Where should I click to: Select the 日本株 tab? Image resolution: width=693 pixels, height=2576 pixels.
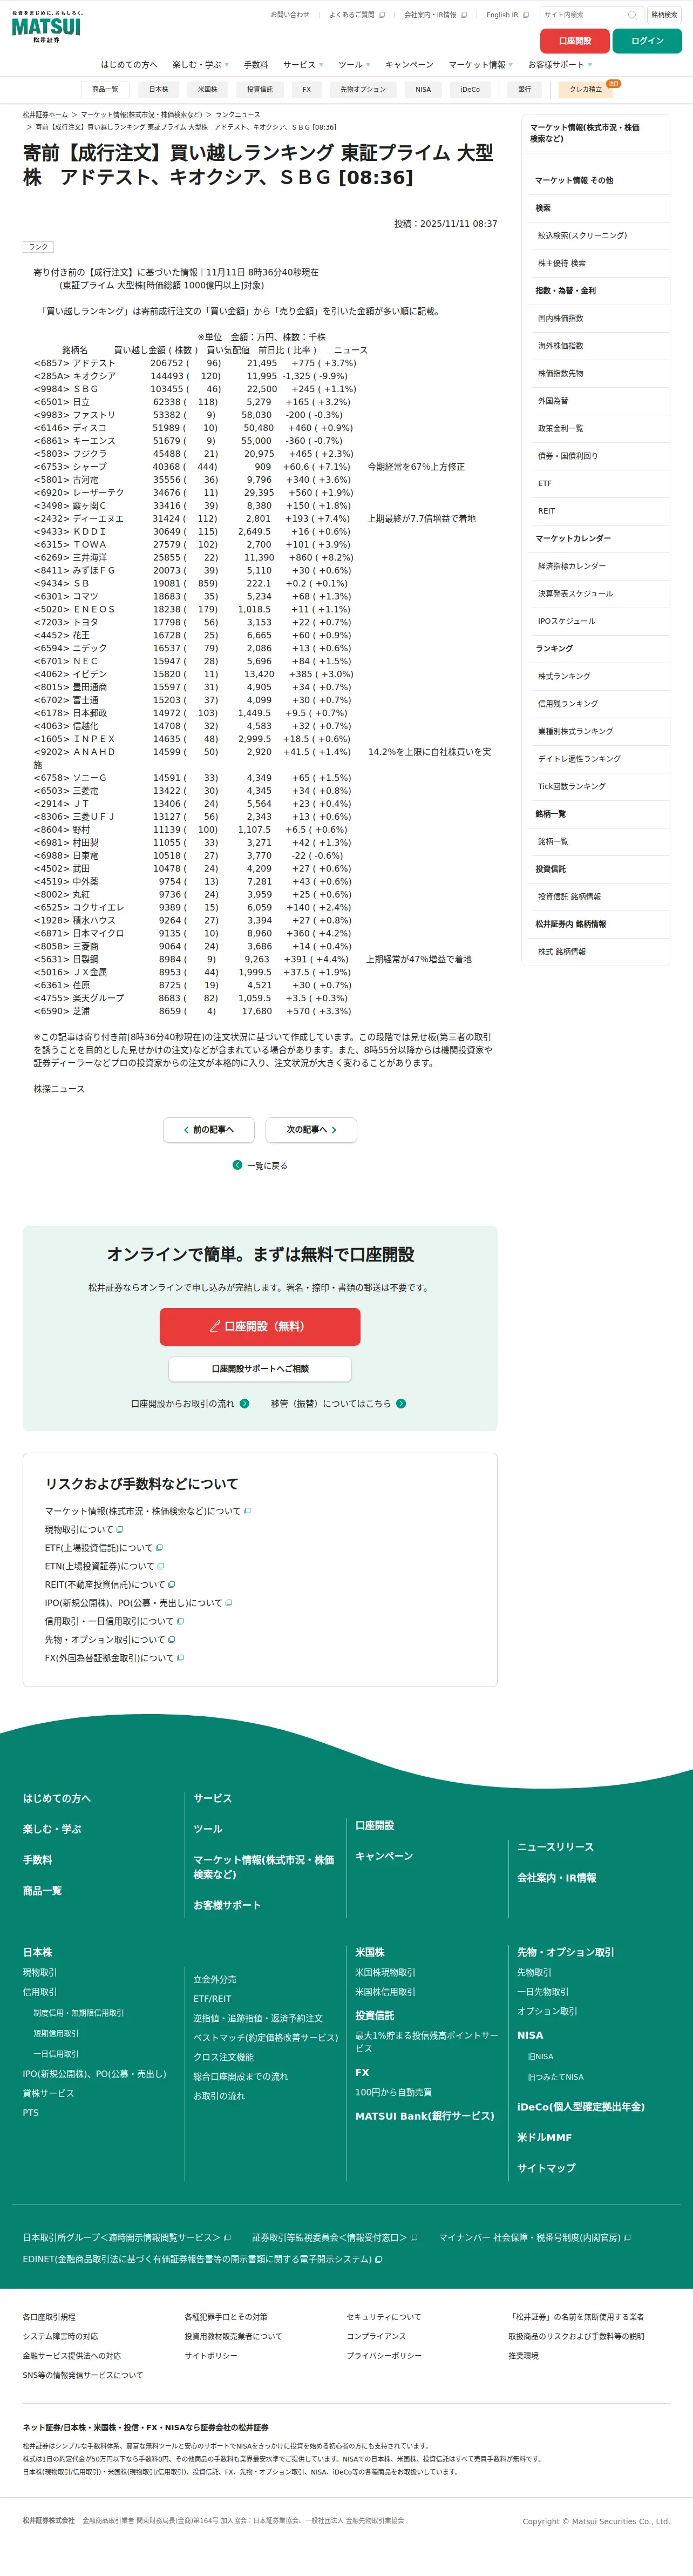click(x=159, y=89)
